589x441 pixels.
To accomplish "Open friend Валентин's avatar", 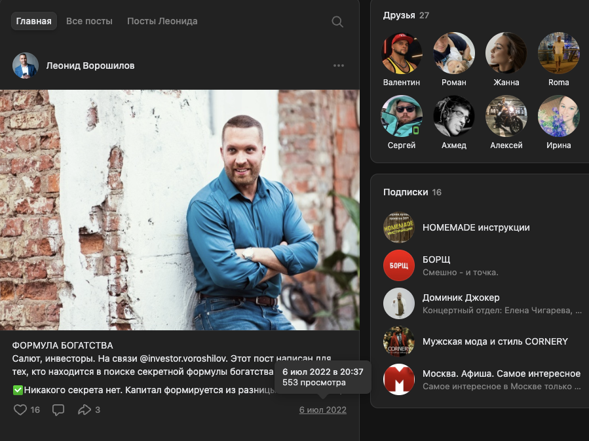I will 402,53.
